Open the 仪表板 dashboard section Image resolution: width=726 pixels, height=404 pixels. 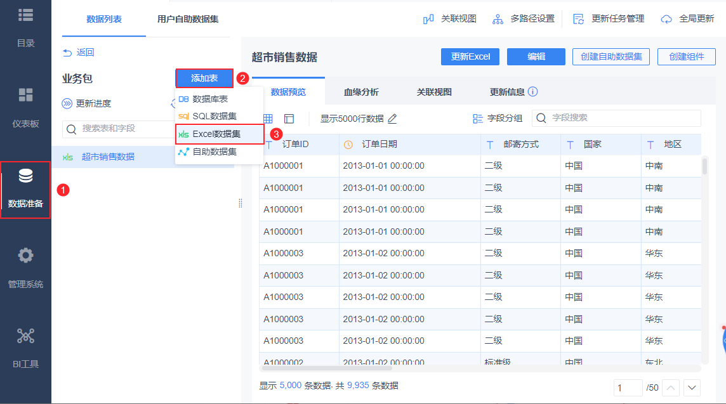click(25, 107)
